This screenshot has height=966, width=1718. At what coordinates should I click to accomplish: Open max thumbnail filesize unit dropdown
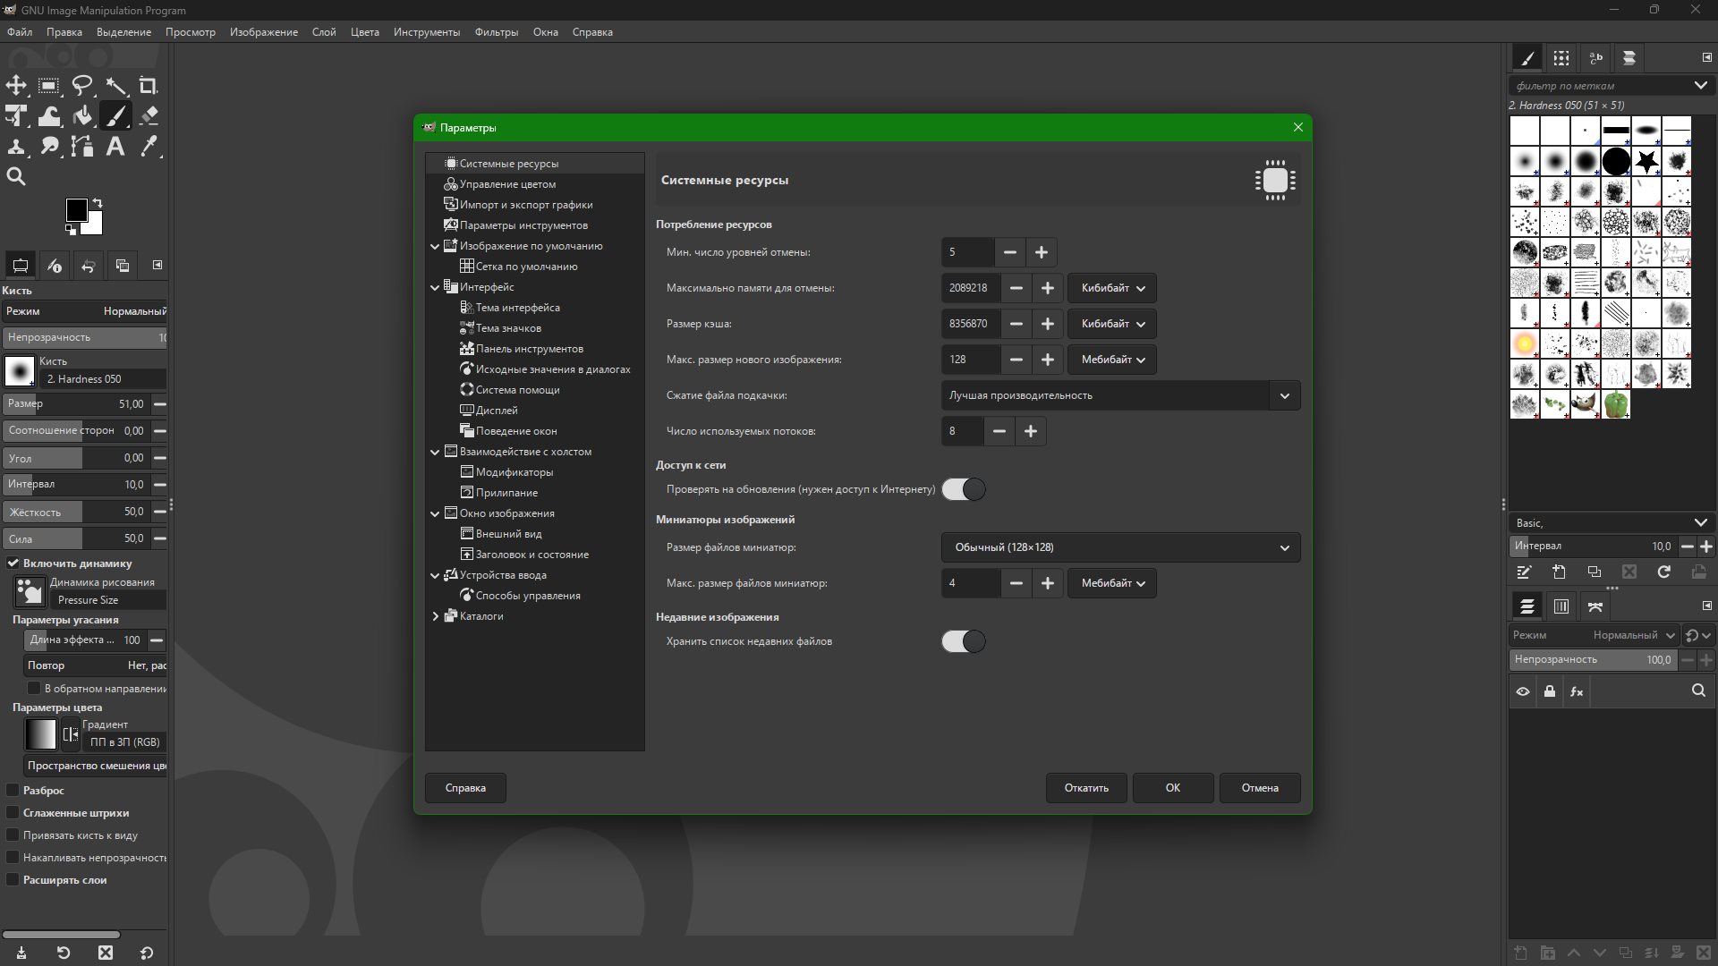1112,583
